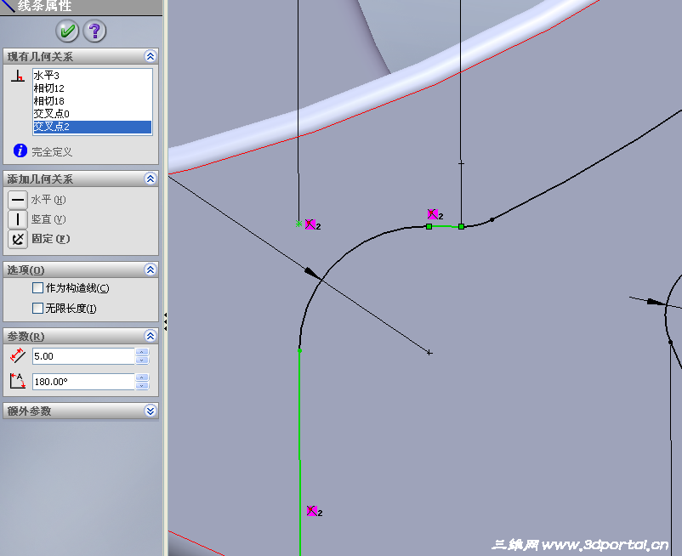Select the long vertical green line
This screenshot has width=682, height=556.
pyautogui.click(x=299, y=452)
